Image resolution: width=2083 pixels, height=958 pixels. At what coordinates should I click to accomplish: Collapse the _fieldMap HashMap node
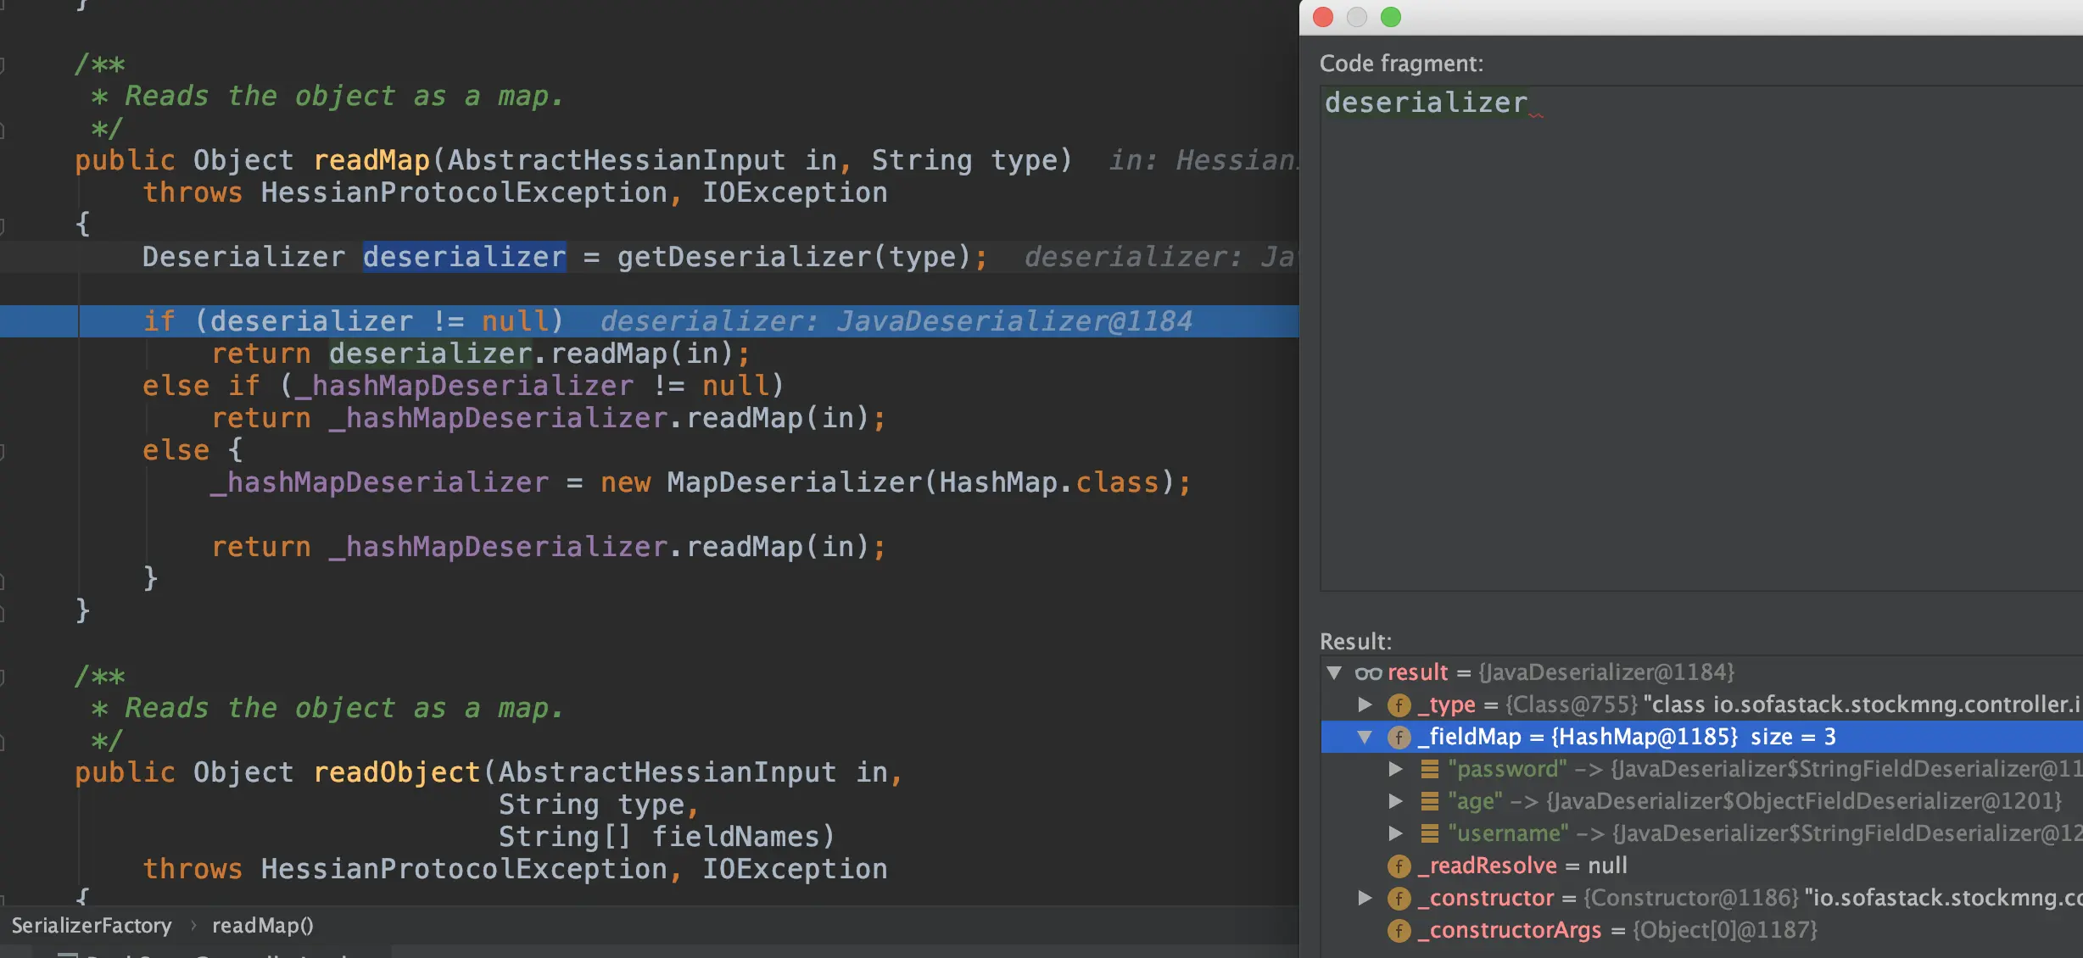coord(1365,738)
